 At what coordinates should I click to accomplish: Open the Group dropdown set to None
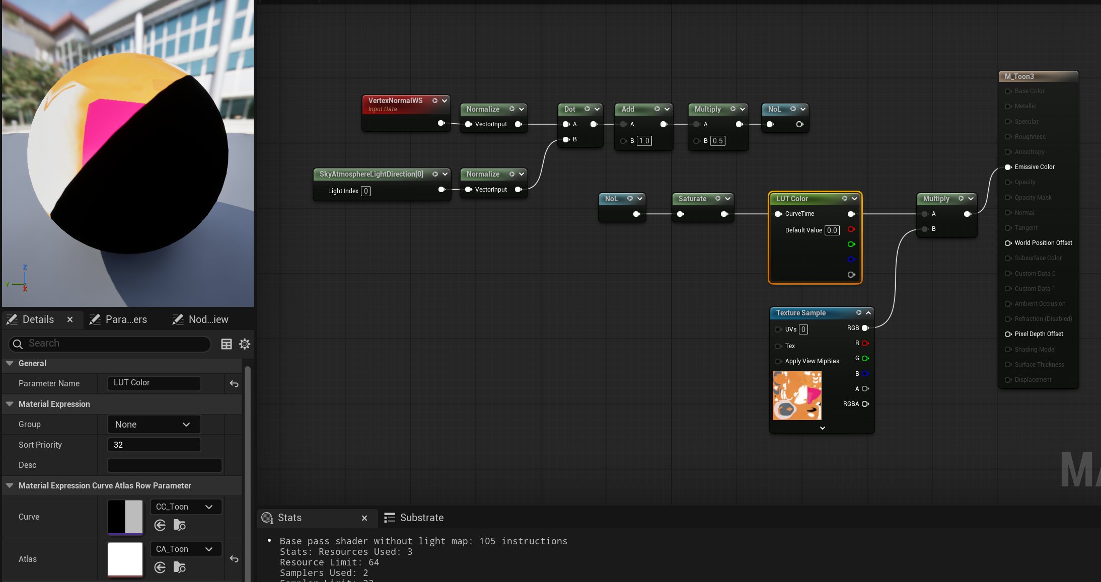coord(154,425)
